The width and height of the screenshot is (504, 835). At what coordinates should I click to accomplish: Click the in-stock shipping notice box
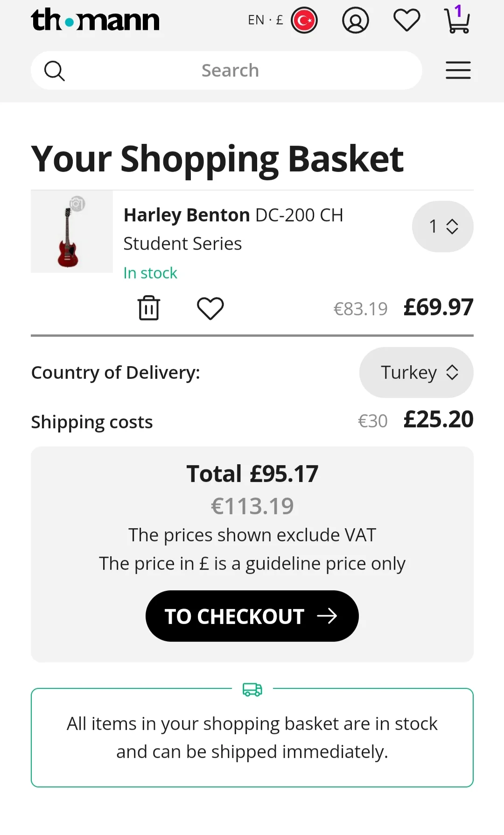252,738
